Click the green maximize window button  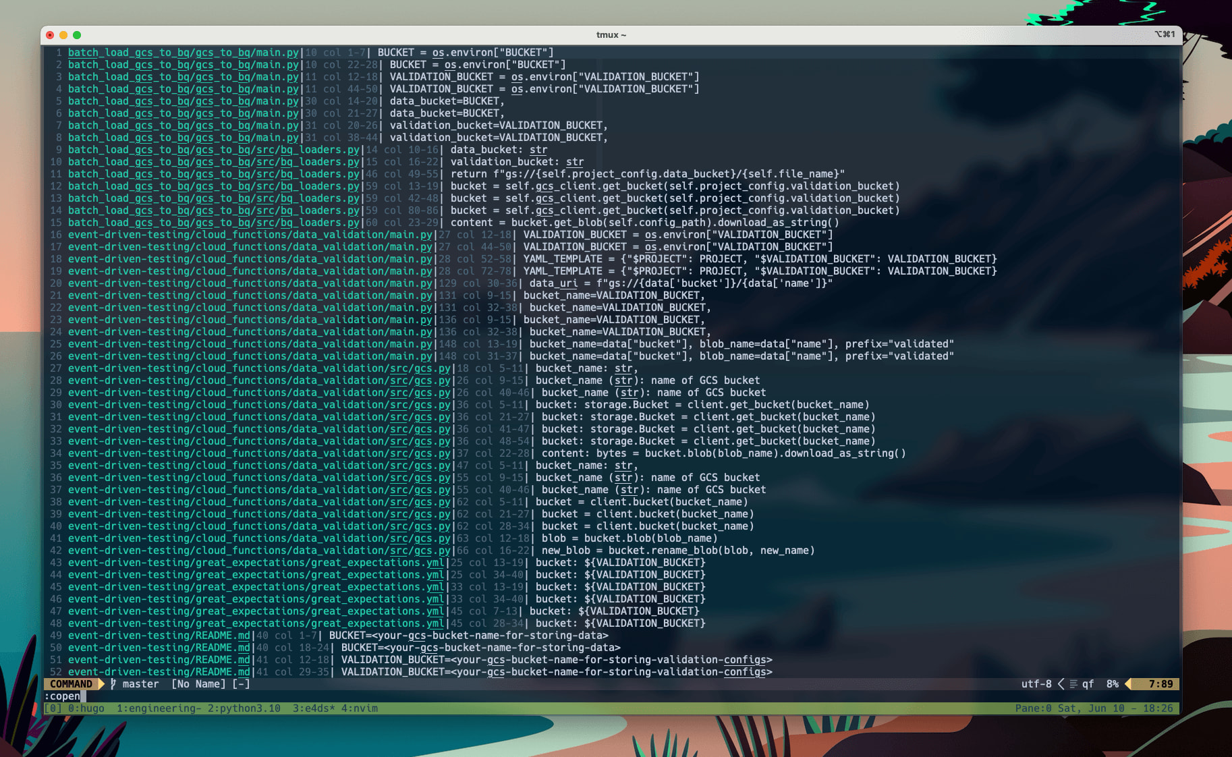click(x=77, y=35)
